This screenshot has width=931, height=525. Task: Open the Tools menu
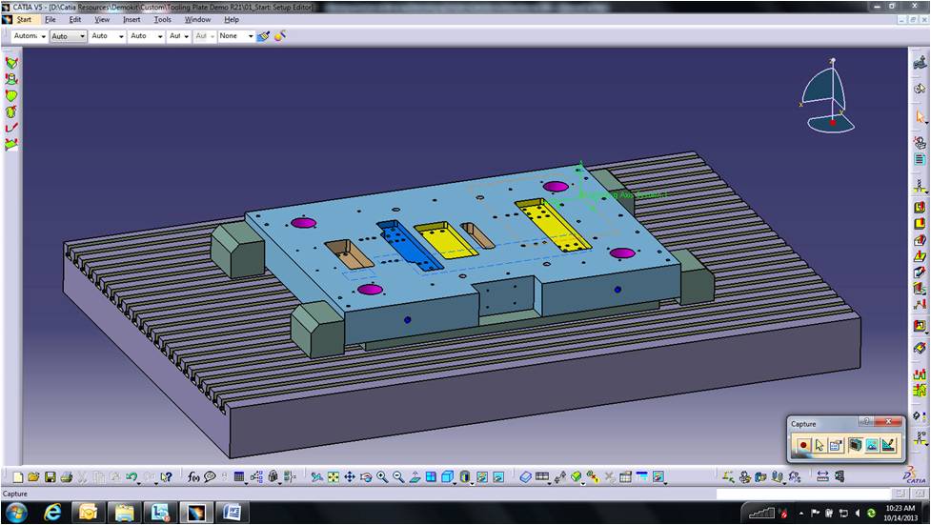[x=163, y=19]
